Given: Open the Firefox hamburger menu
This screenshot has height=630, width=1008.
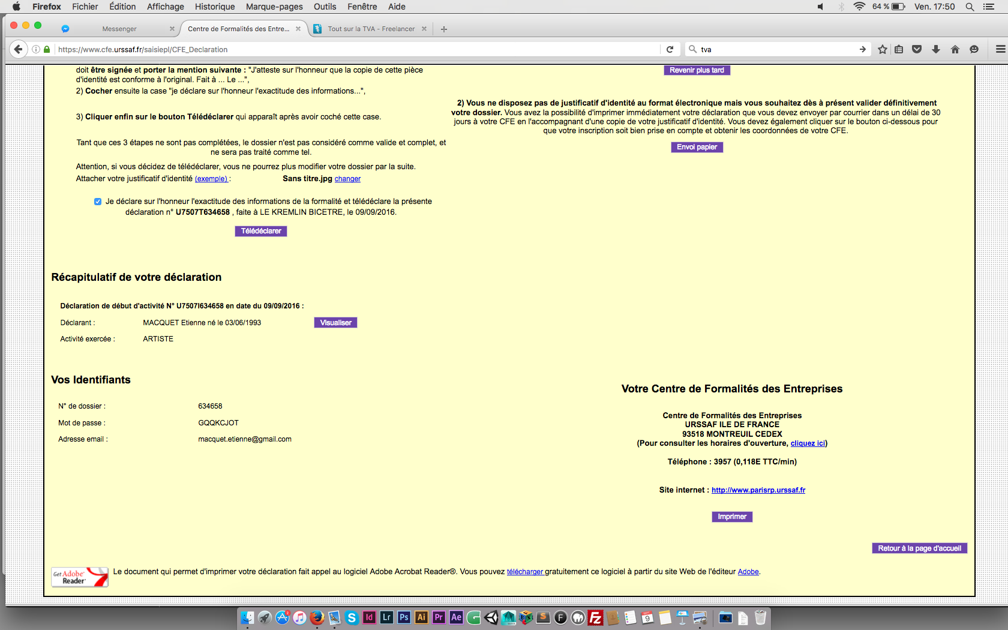Looking at the screenshot, I should click(1000, 49).
